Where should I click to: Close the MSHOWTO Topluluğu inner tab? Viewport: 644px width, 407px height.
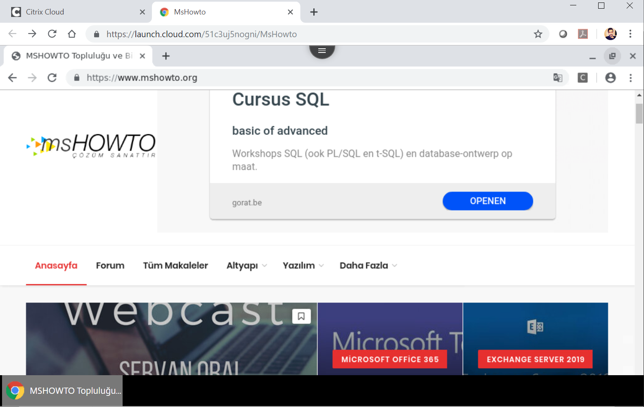[142, 56]
